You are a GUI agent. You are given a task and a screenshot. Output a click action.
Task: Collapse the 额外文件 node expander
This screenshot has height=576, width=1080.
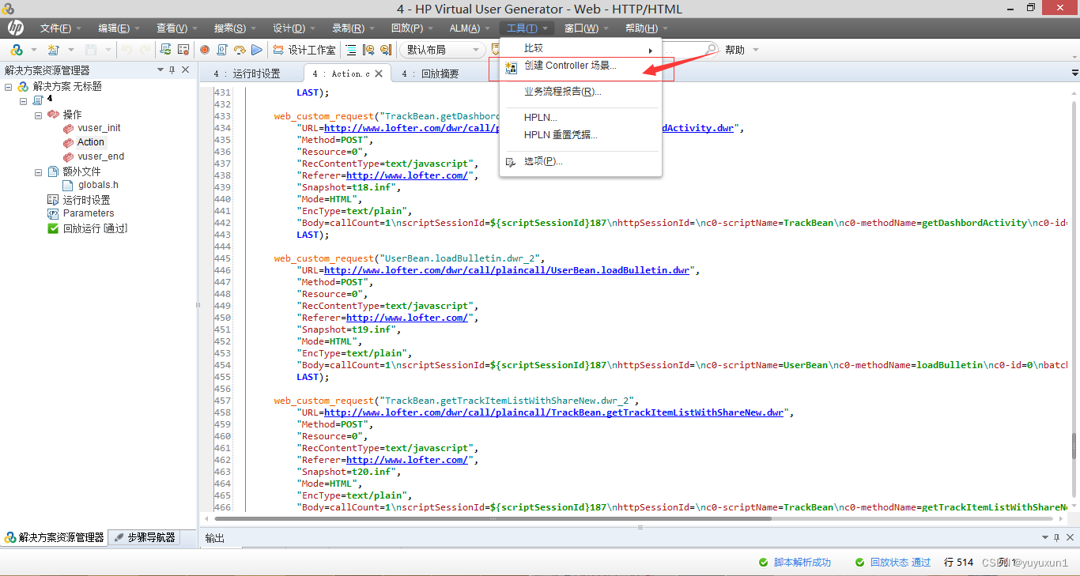(38, 171)
